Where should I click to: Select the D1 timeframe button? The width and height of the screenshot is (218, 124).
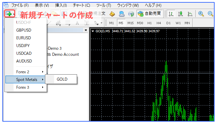[169, 23]
